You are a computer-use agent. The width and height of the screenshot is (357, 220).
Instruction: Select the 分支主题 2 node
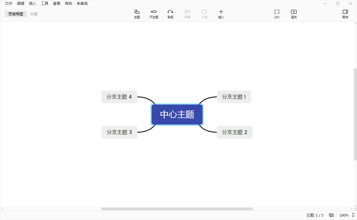(235, 132)
